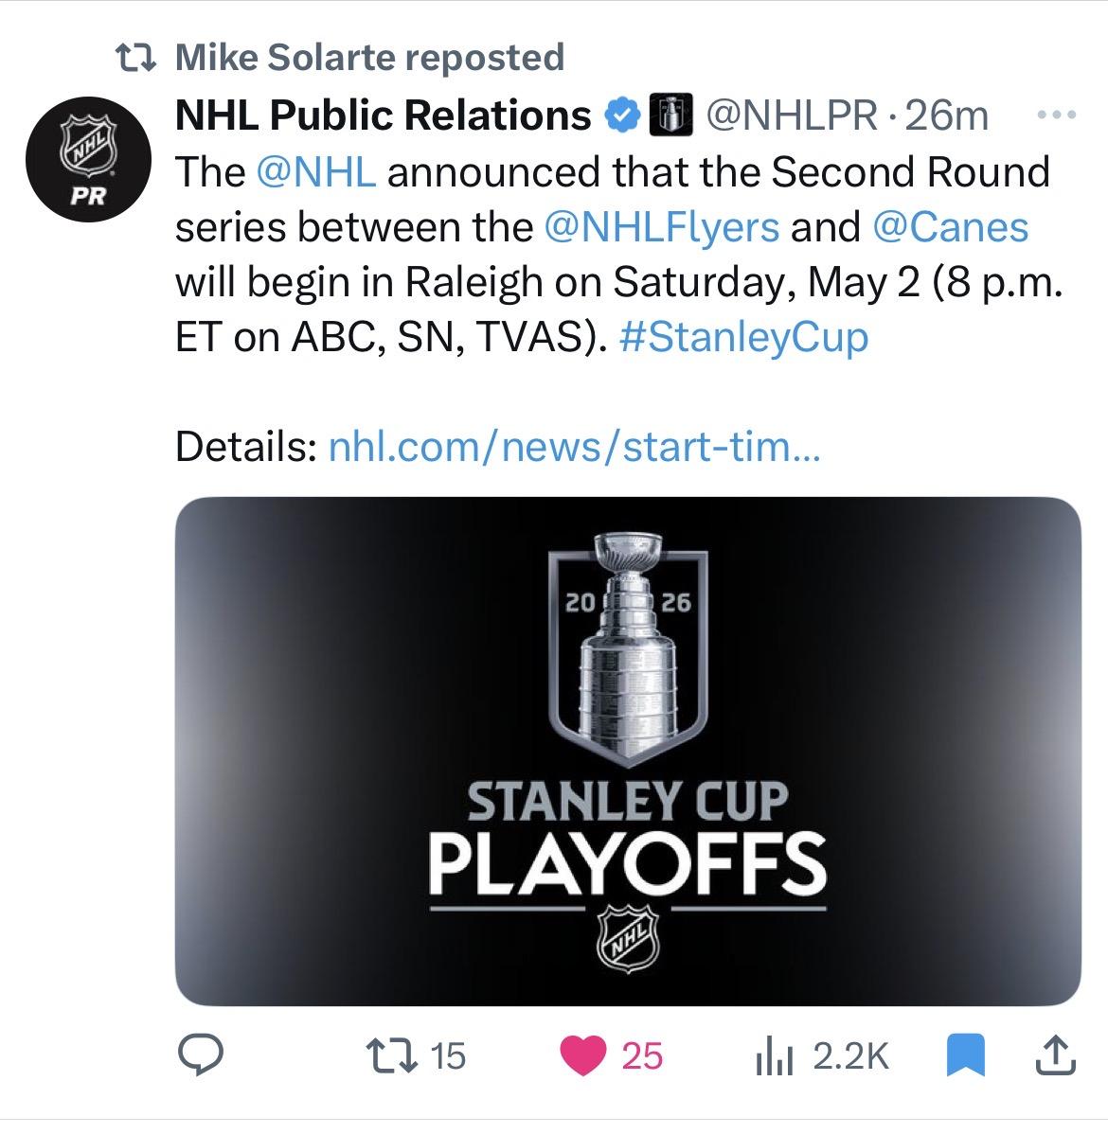Open the Stanley Cup Playoffs image card
This screenshot has height=1134, width=1108.
(x=628, y=752)
